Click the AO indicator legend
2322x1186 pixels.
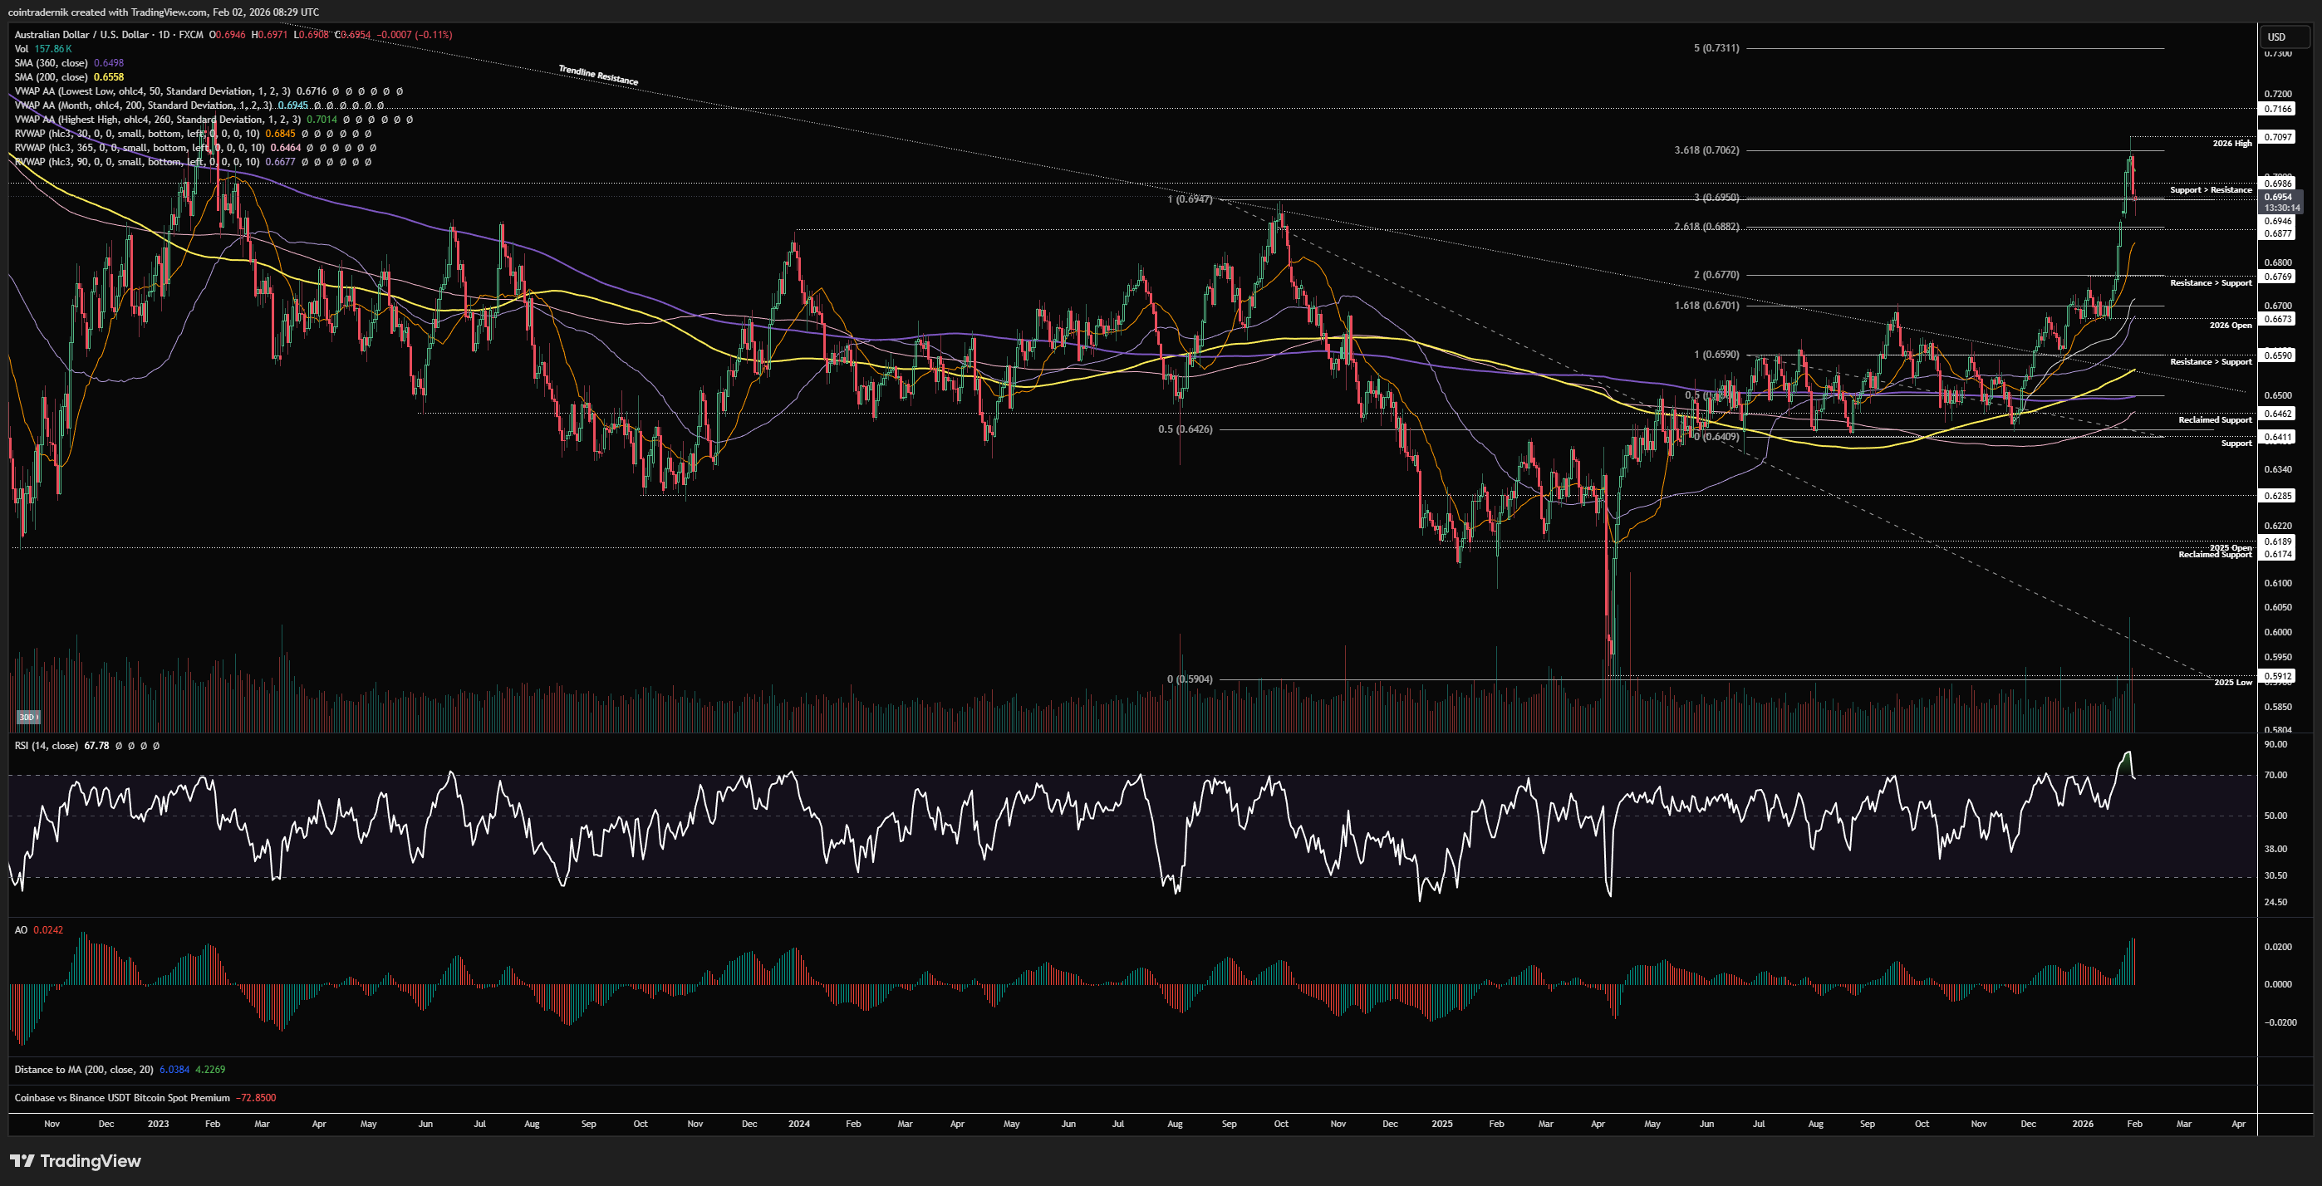tap(22, 930)
